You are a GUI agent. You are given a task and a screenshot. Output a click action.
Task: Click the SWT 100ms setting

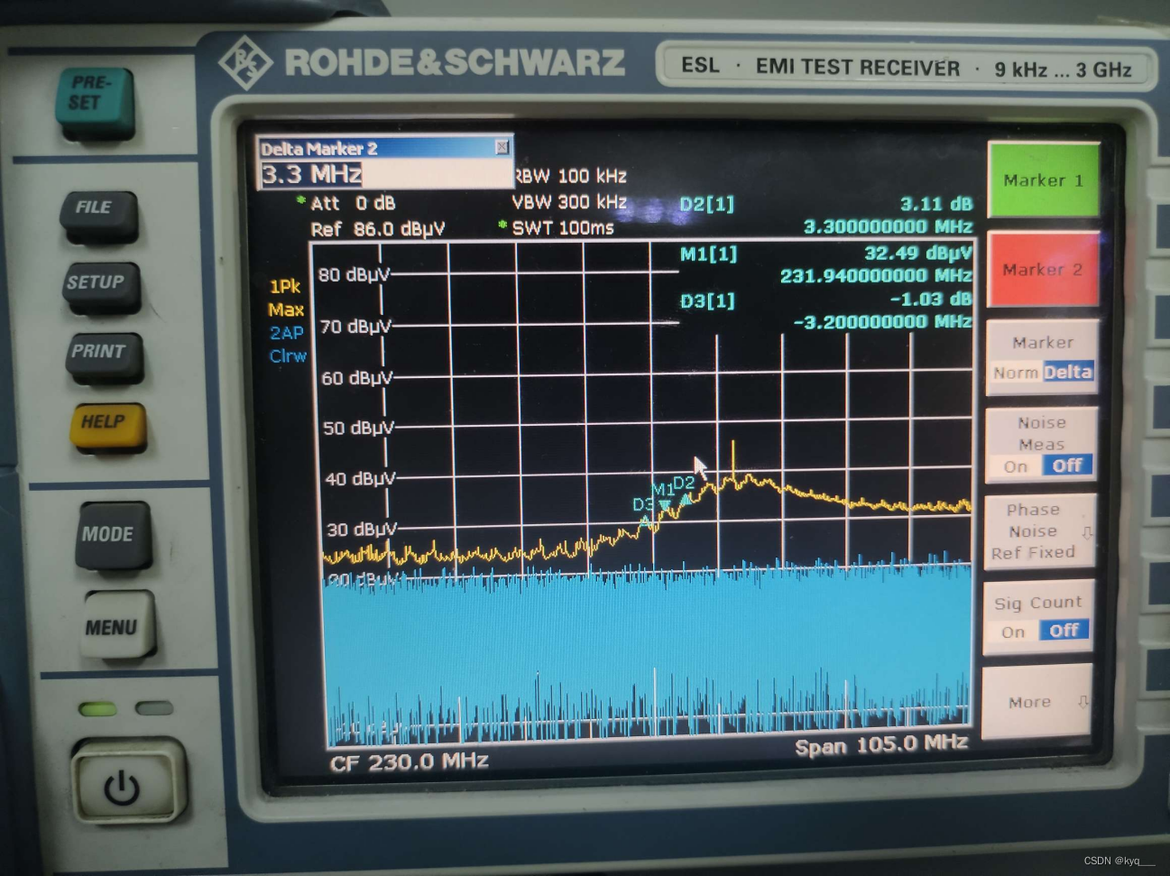point(556,227)
